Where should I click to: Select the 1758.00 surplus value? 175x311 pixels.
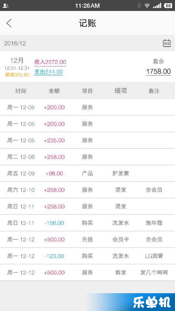158,71
